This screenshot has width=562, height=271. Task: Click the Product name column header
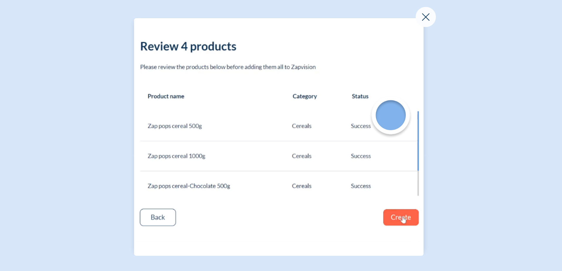pyautogui.click(x=166, y=96)
